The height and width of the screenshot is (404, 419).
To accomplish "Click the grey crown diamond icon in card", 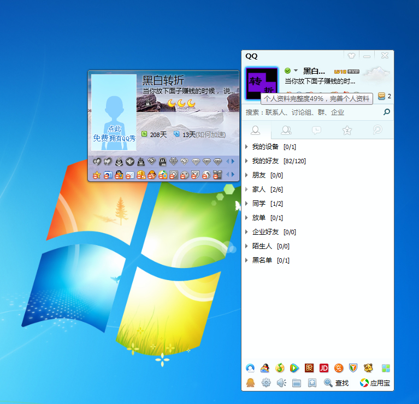I will click(173, 161).
